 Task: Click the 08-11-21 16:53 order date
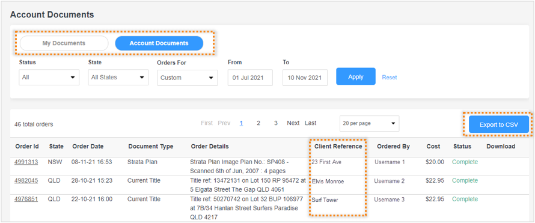(x=92, y=162)
